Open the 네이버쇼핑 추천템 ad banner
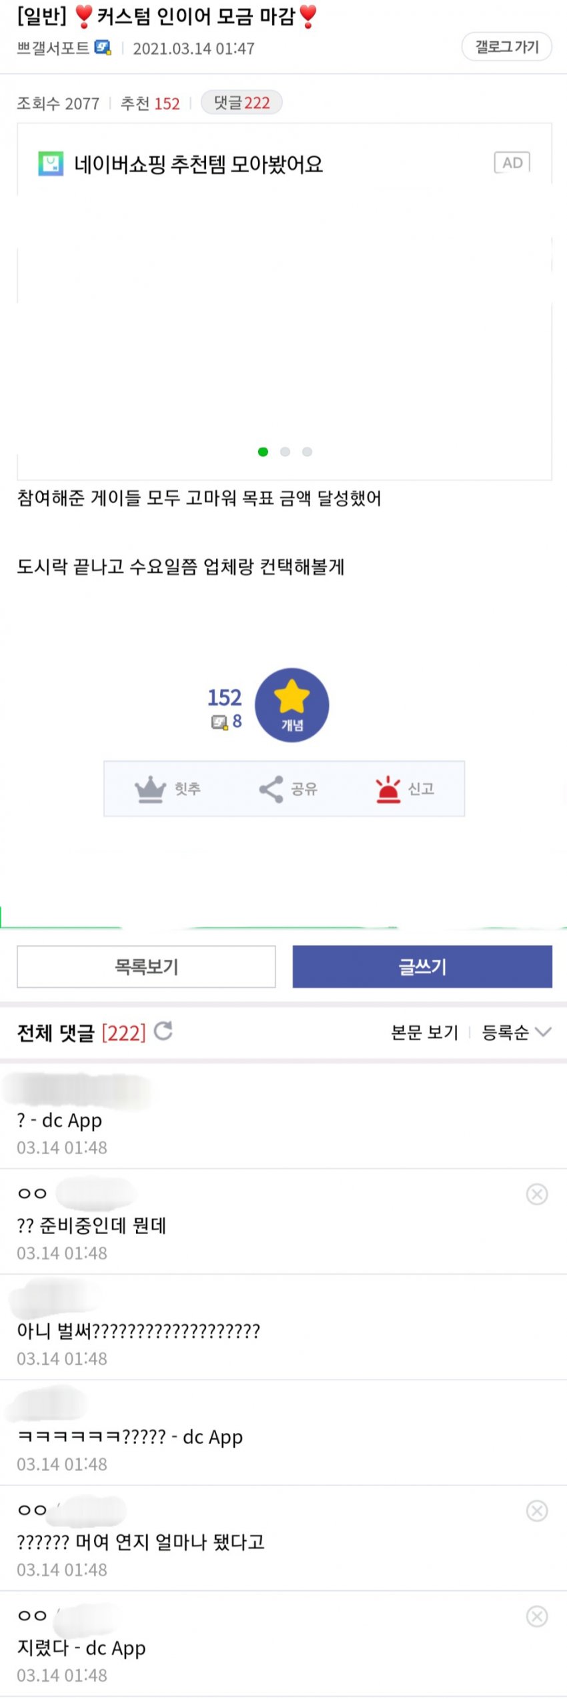The image size is (567, 1699). pyautogui.click(x=199, y=164)
